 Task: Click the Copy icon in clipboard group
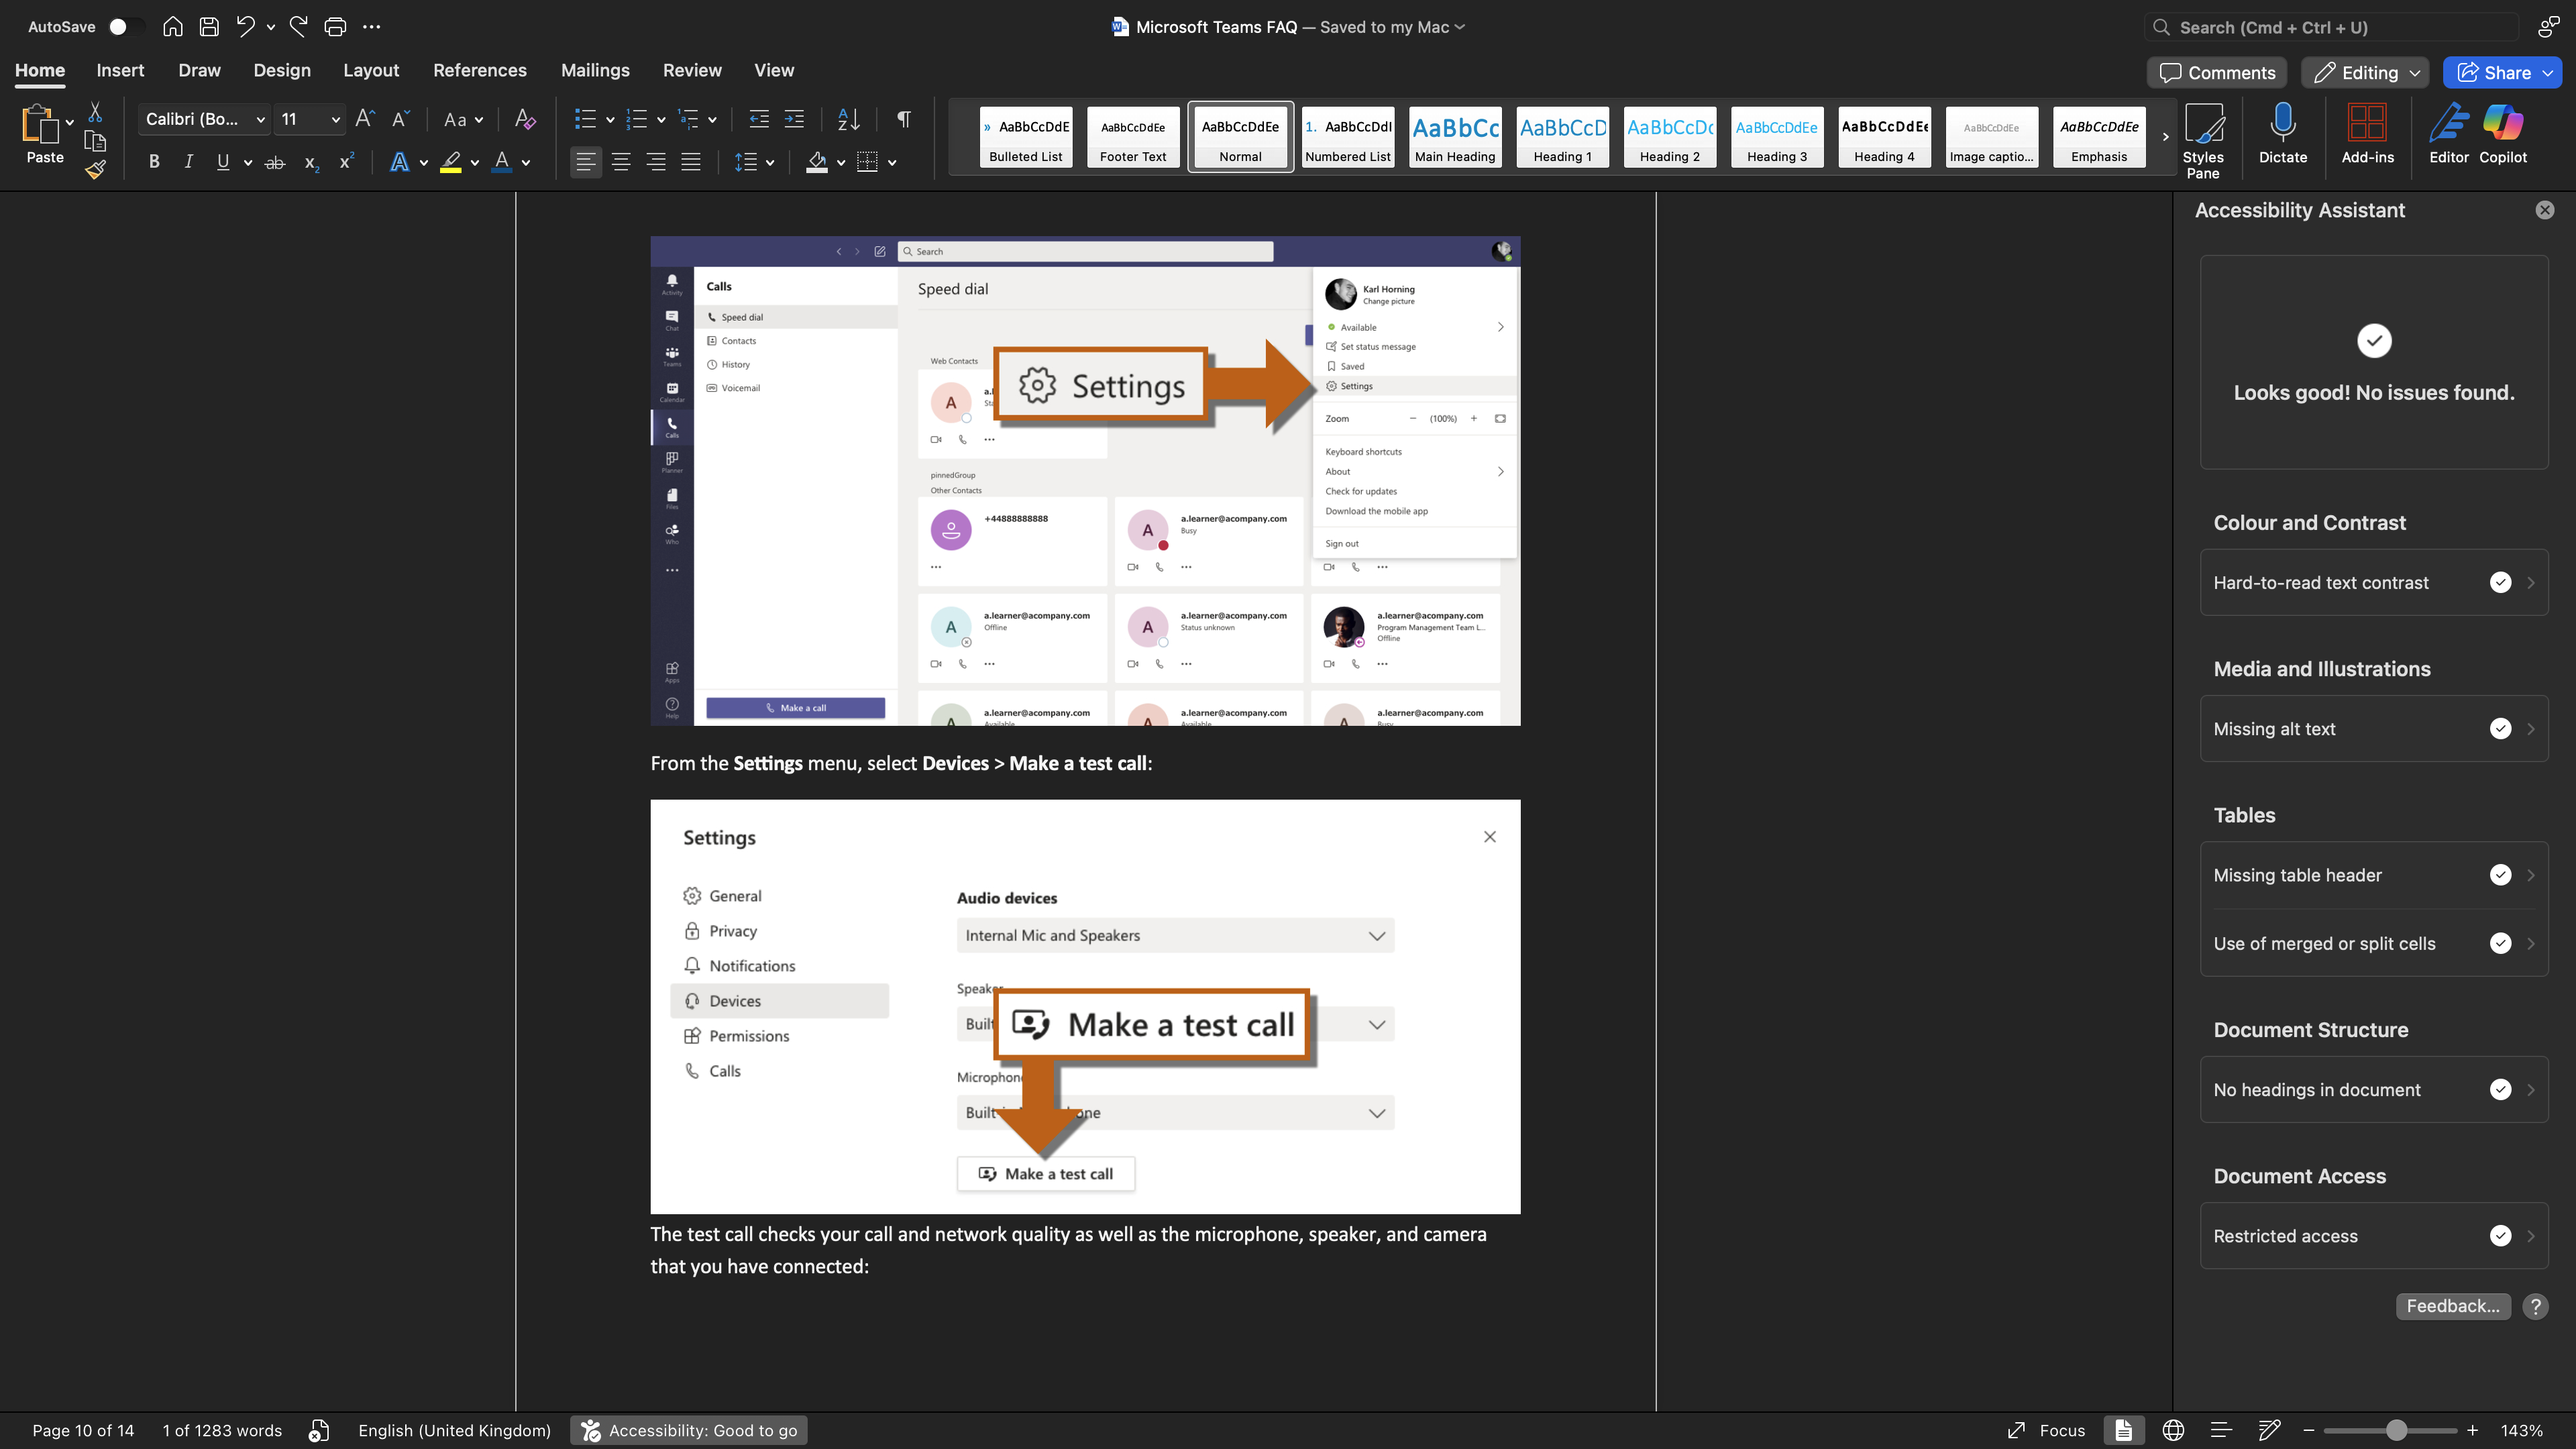pyautogui.click(x=95, y=141)
